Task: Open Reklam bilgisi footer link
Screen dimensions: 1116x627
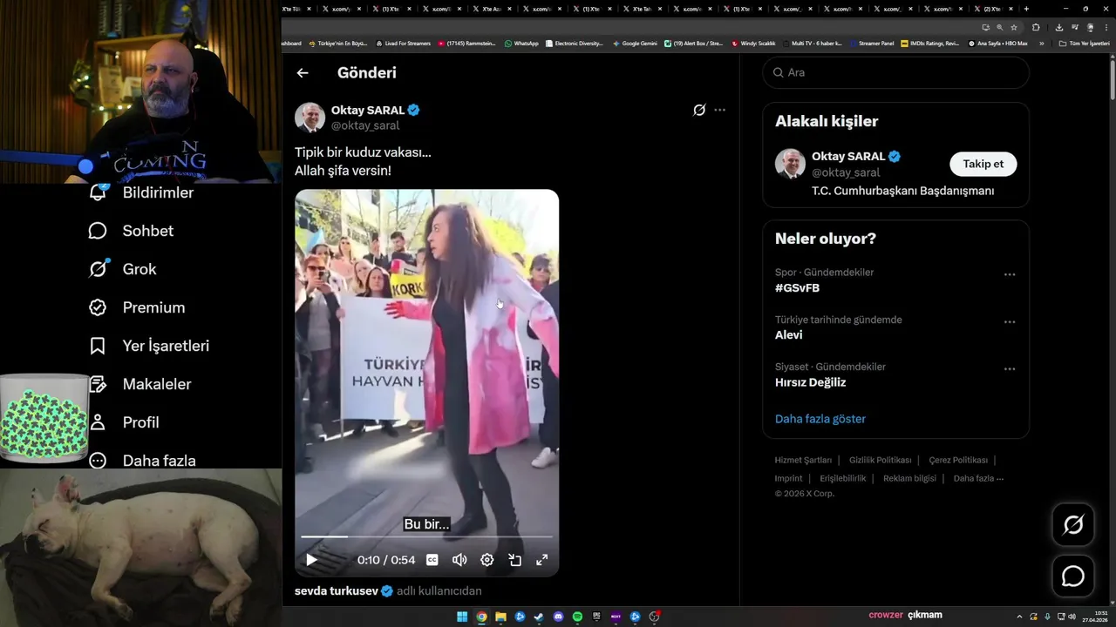Action: 909,478
